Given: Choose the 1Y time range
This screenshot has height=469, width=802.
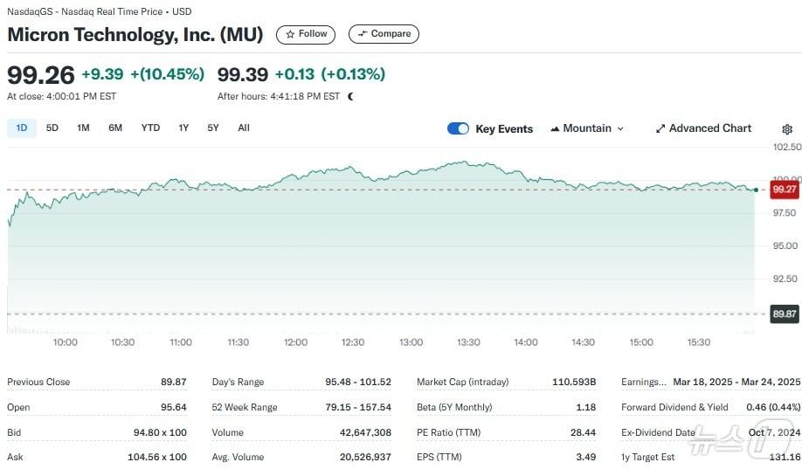Looking at the screenshot, I should (x=183, y=128).
